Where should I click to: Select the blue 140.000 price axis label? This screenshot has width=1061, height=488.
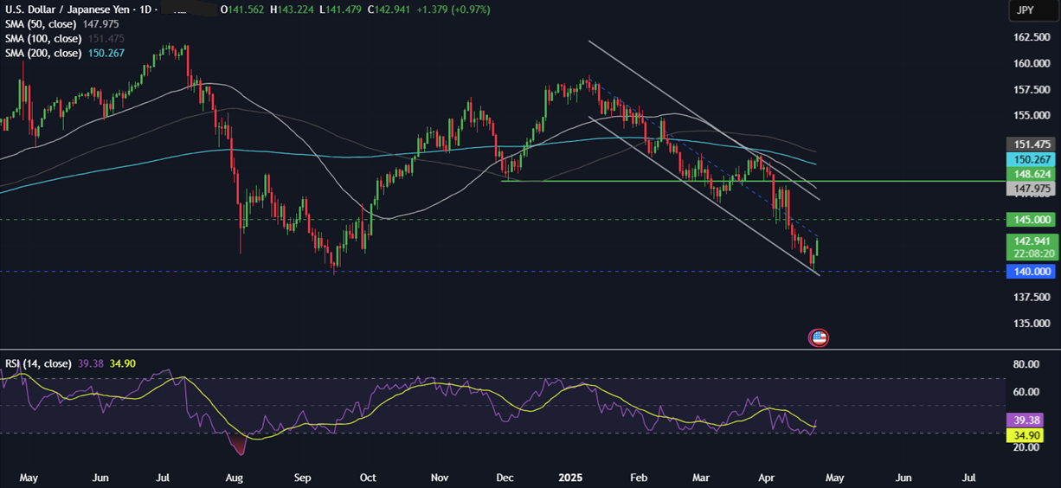(x=1032, y=272)
